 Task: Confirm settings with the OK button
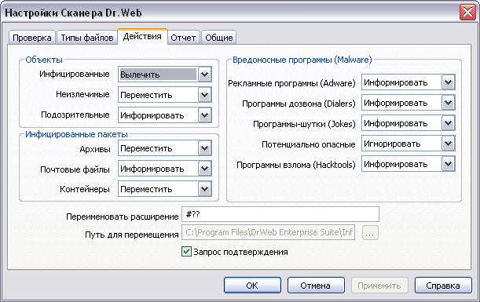[x=252, y=286]
